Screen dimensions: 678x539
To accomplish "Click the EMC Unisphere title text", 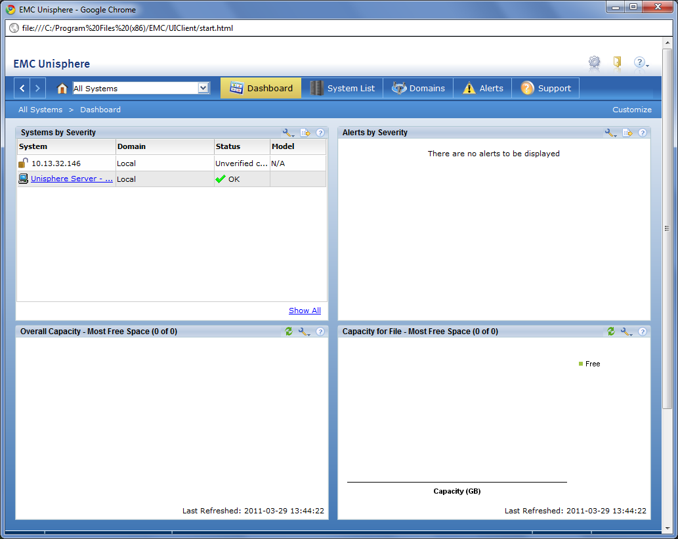I will pyautogui.click(x=52, y=64).
